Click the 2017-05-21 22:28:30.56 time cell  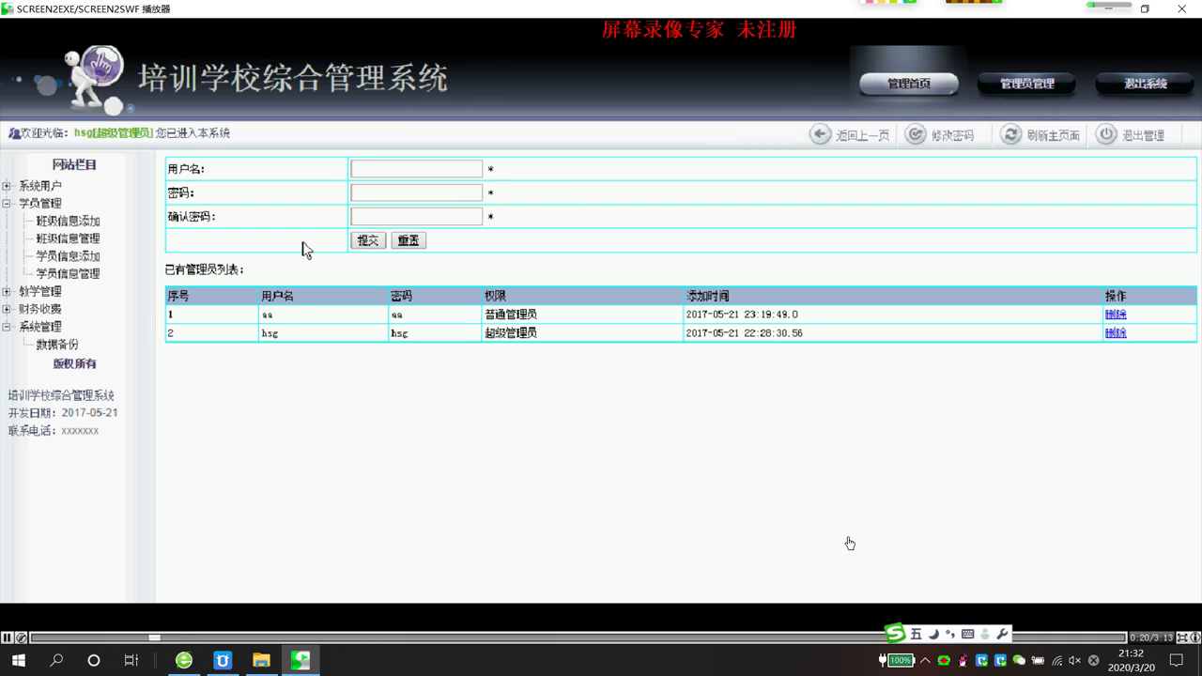pos(893,333)
